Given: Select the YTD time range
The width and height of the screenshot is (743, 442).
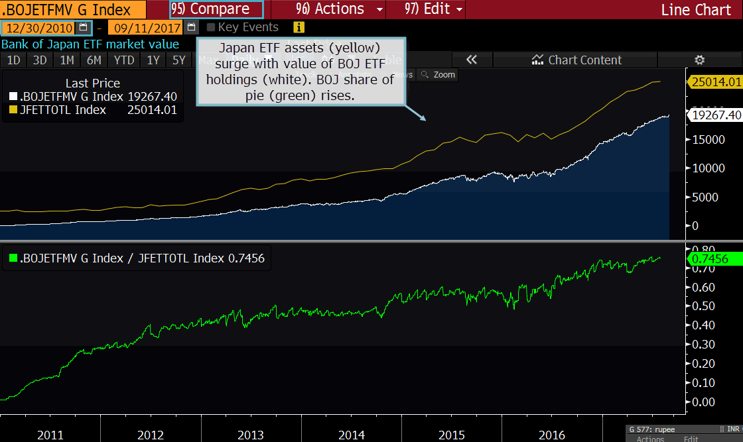Looking at the screenshot, I should pyautogui.click(x=123, y=60).
